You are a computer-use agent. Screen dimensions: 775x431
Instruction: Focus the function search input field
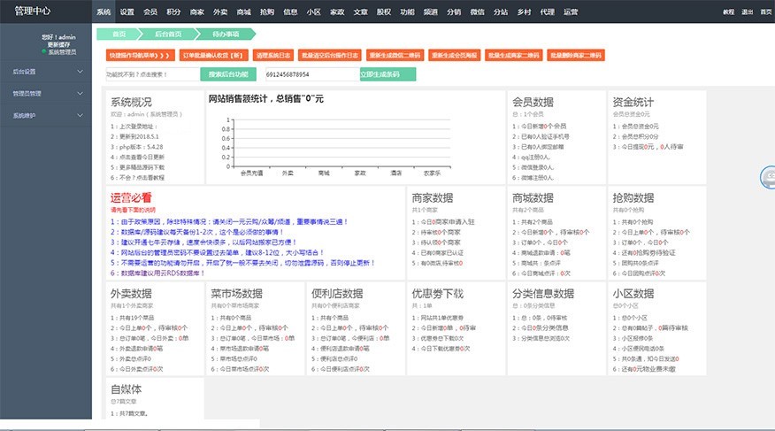click(156, 75)
